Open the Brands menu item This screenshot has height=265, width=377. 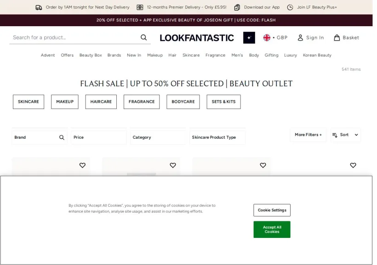[114, 55]
